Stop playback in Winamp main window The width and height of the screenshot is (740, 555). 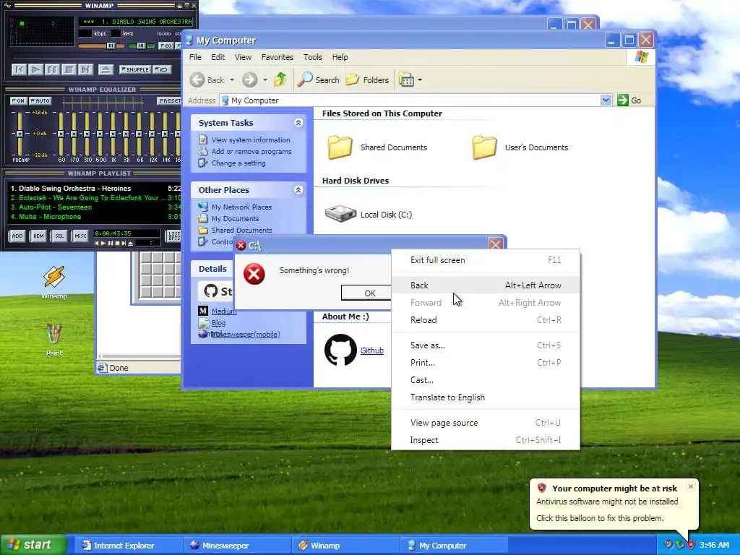click(69, 70)
